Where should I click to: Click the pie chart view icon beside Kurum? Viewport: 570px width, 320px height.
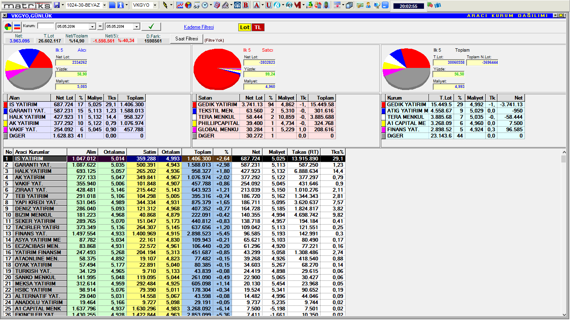(8, 27)
